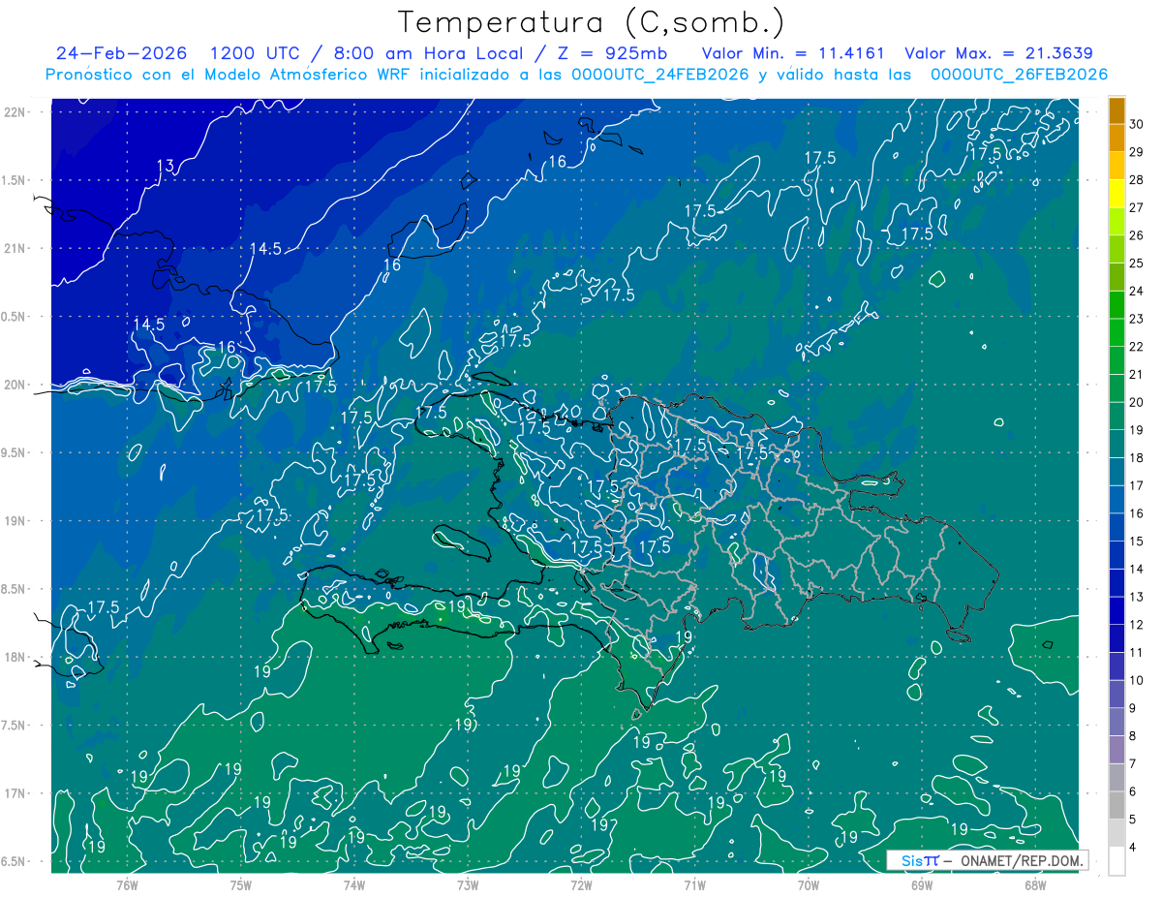Screen dimensions: 1162x898
Task: Click color scale label '4'
Action: click(x=1133, y=848)
